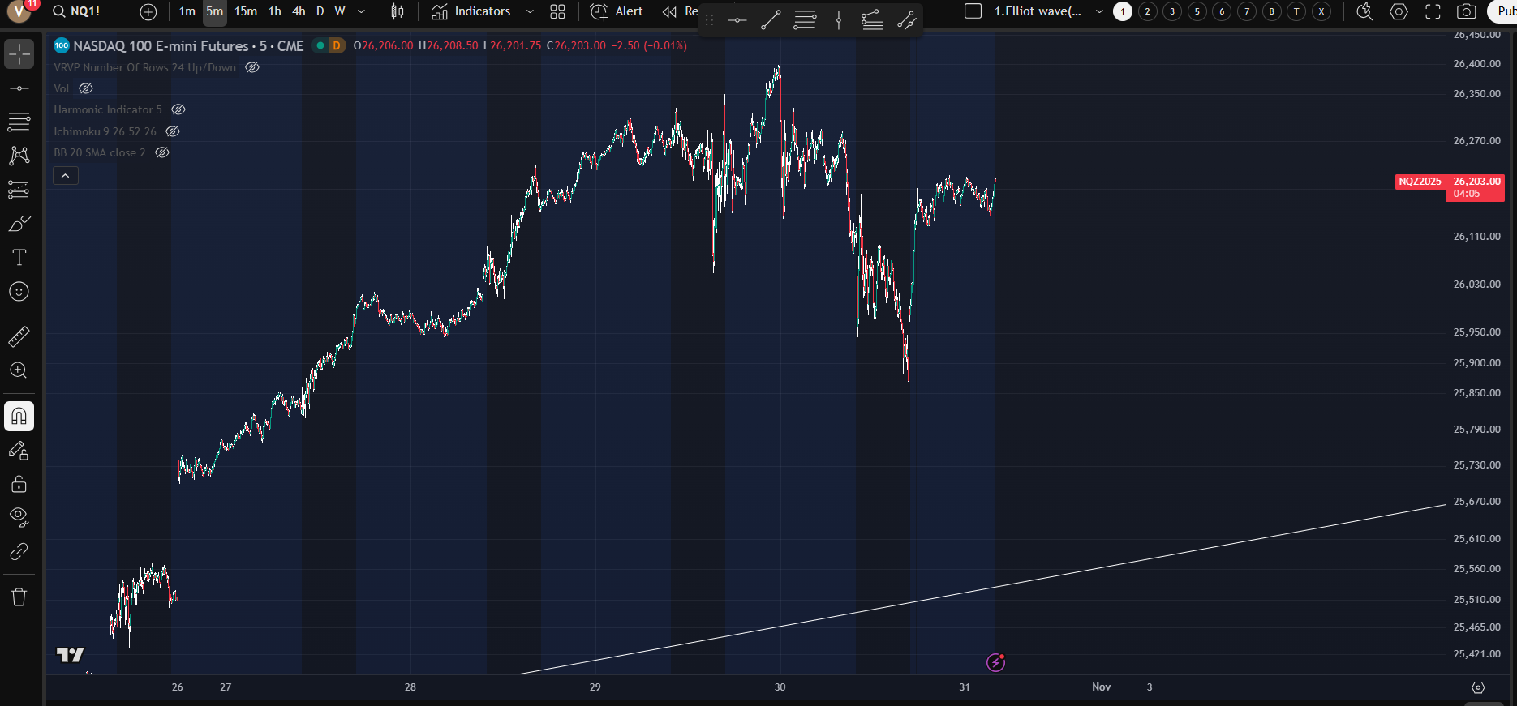Open the Elliot wave layout dropdown
This screenshot has width=1517, height=706.
1099,11
